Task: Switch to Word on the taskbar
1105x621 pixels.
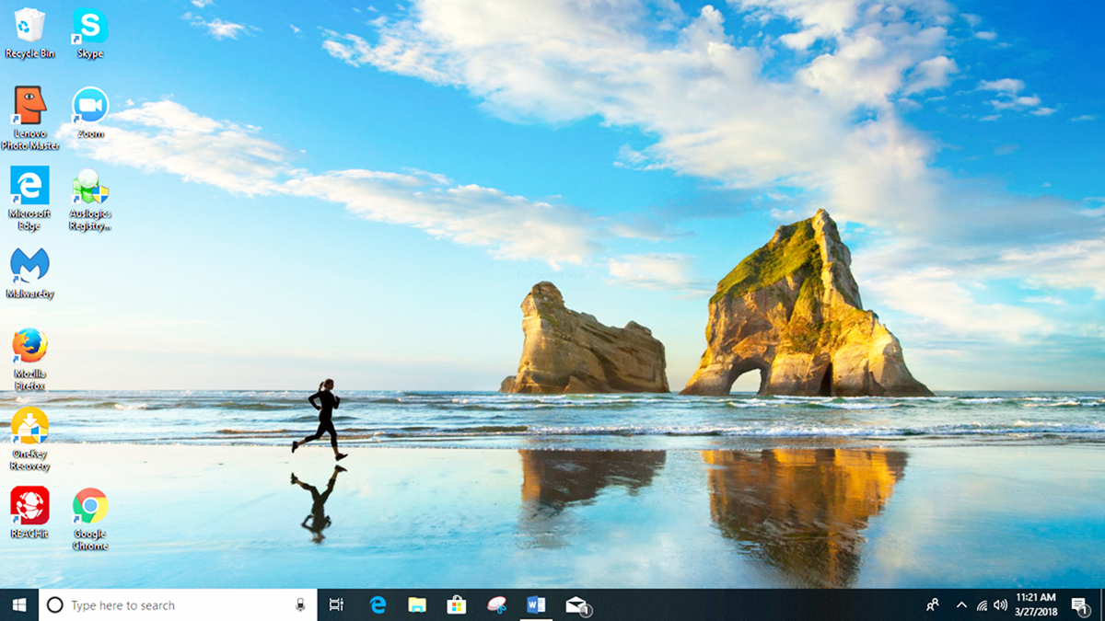Action: pyautogui.click(x=536, y=604)
